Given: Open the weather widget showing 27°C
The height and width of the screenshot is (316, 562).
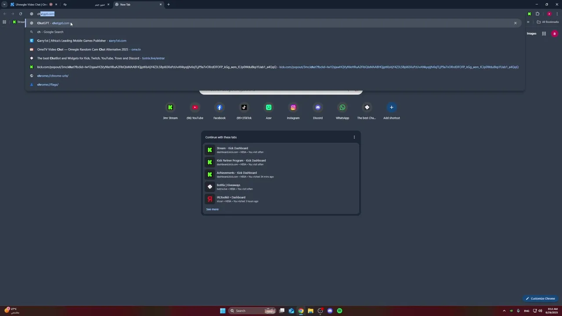Looking at the screenshot, I should [x=11, y=310].
